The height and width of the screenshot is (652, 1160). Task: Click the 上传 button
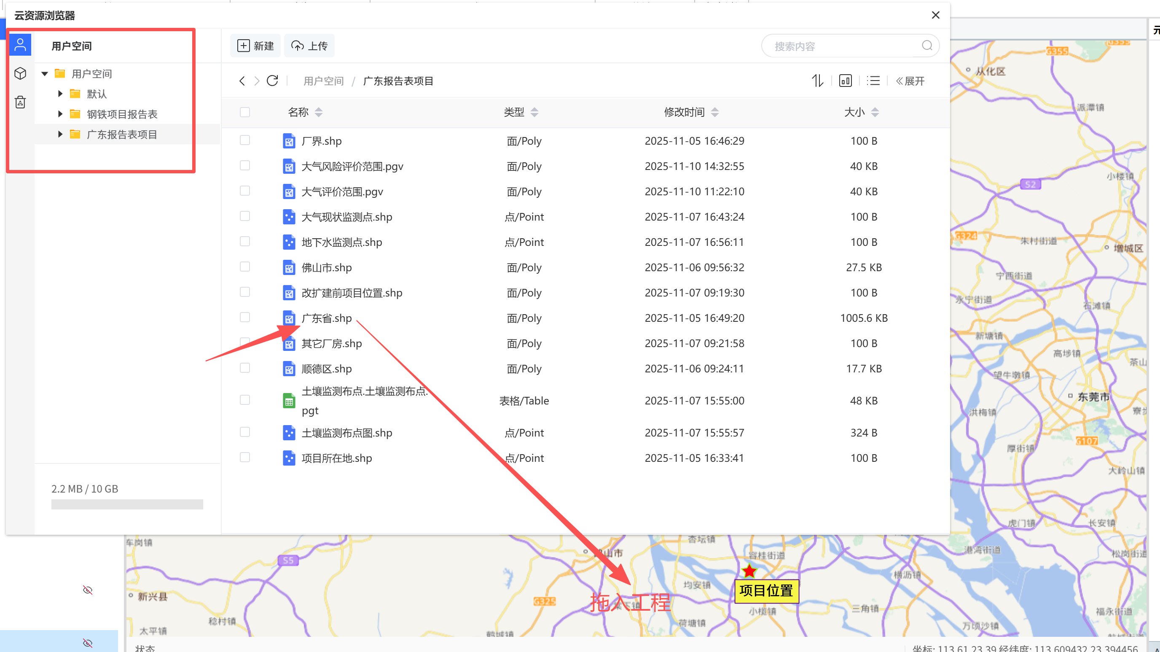(309, 46)
